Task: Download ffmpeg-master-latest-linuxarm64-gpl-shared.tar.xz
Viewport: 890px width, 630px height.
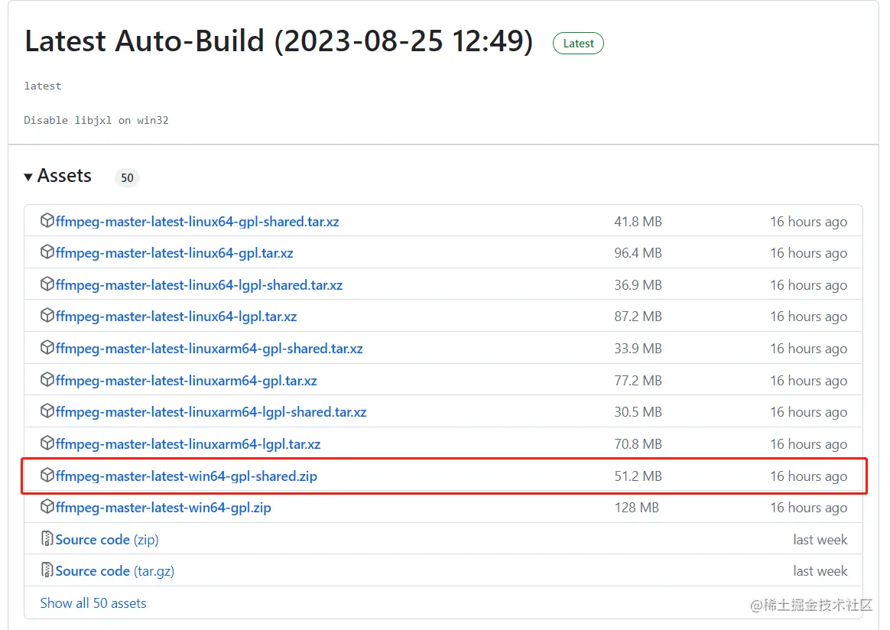Action: click(x=209, y=349)
